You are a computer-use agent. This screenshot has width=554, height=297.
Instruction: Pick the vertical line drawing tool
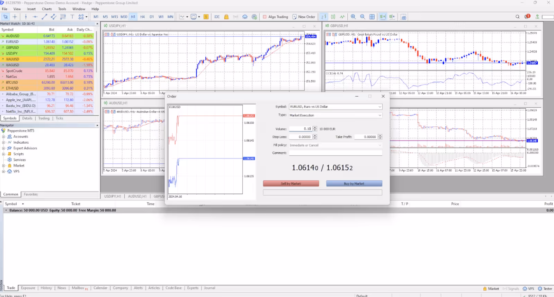26,17
